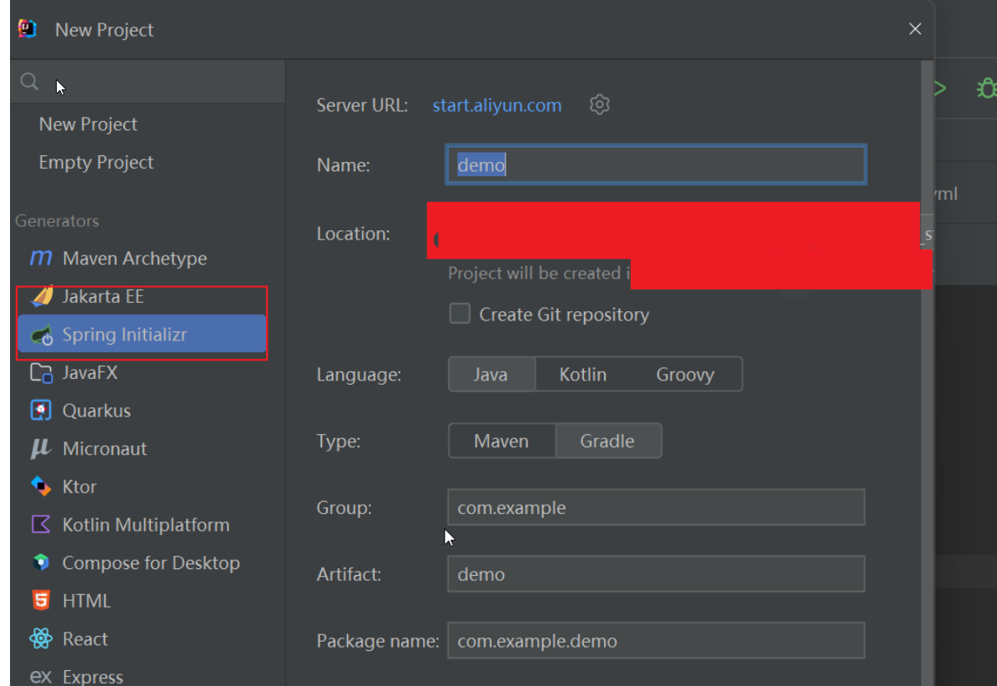Click green Debug bug icon in IDE
Screen dimensions: 997x686
point(987,88)
